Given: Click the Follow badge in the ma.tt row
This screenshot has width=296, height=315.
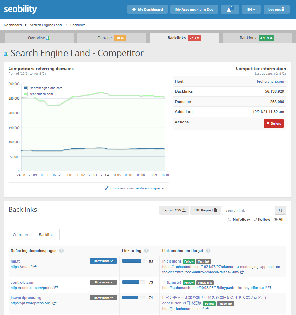Looking at the screenshot, I should pyautogui.click(x=189, y=261).
